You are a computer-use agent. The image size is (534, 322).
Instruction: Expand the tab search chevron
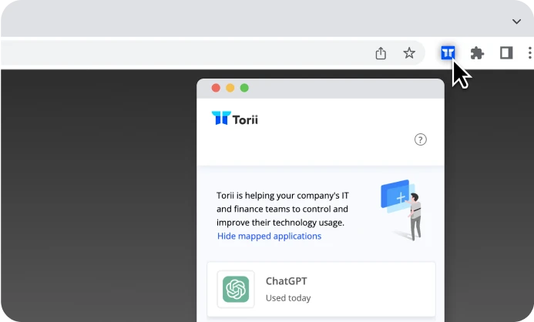coord(516,22)
